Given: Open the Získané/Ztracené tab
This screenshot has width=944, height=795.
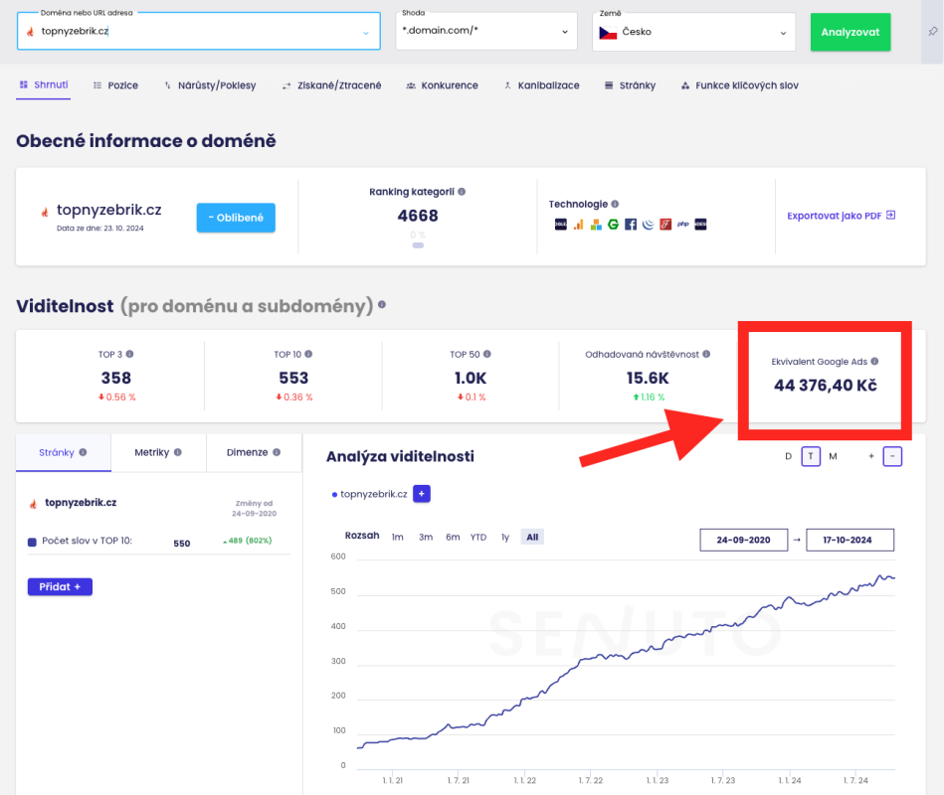Looking at the screenshot, I should tap(331, 85).
